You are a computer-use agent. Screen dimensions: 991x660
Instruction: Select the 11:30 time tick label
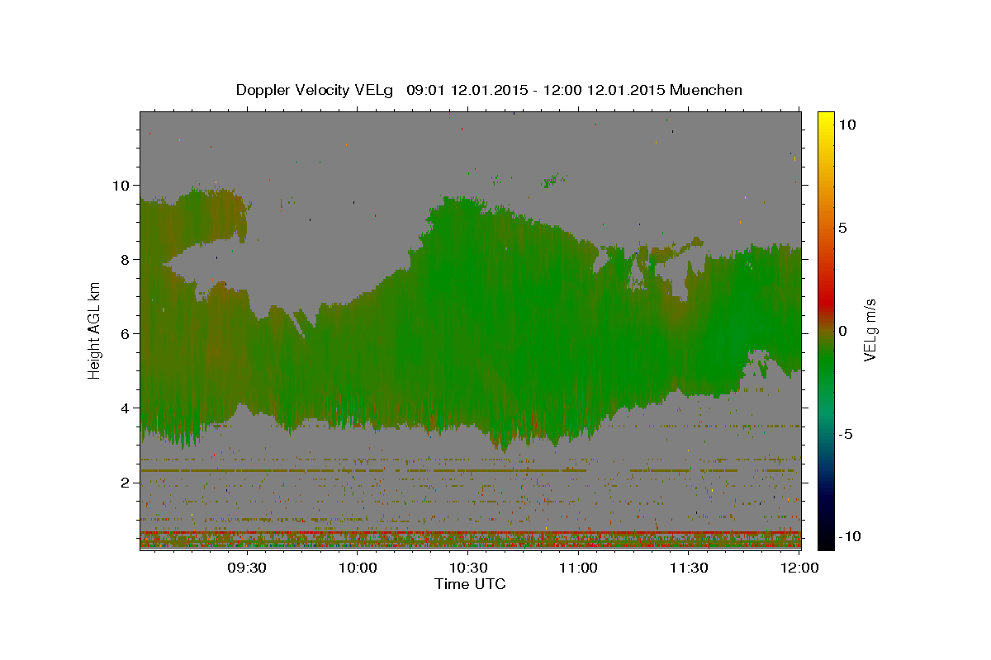tap(688, 568)
